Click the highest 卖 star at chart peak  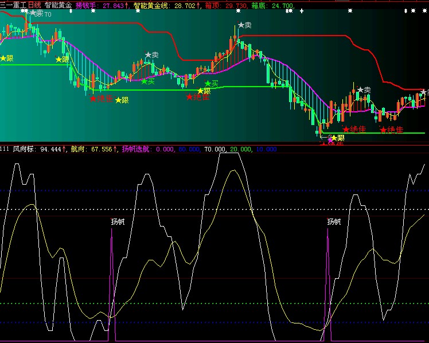[245, 25]
